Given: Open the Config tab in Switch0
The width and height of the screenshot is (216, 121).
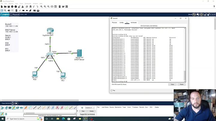Looking at the screenshot, I should [x=121, y=22].
